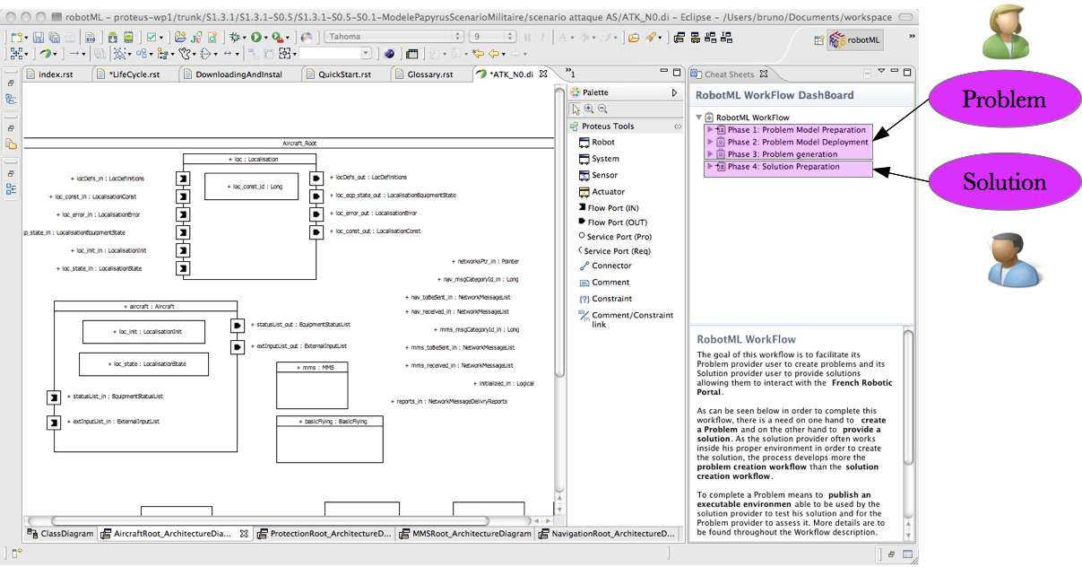Select the mms : MMS block
The height and width of the screenshot is (567, 1082).
(311, 385)
